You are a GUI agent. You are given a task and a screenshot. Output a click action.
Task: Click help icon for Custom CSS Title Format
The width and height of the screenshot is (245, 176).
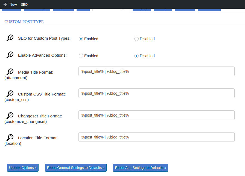(10, 93)
